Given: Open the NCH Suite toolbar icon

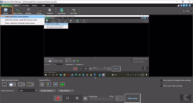Looking at the screenshot, I should (74, 11).
